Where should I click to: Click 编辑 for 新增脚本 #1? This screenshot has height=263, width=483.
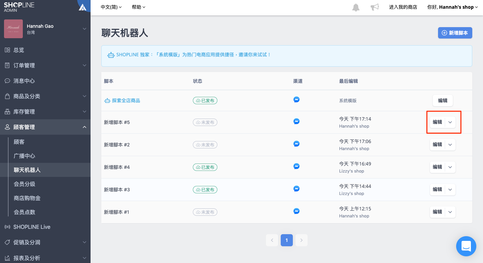[437, 212]
